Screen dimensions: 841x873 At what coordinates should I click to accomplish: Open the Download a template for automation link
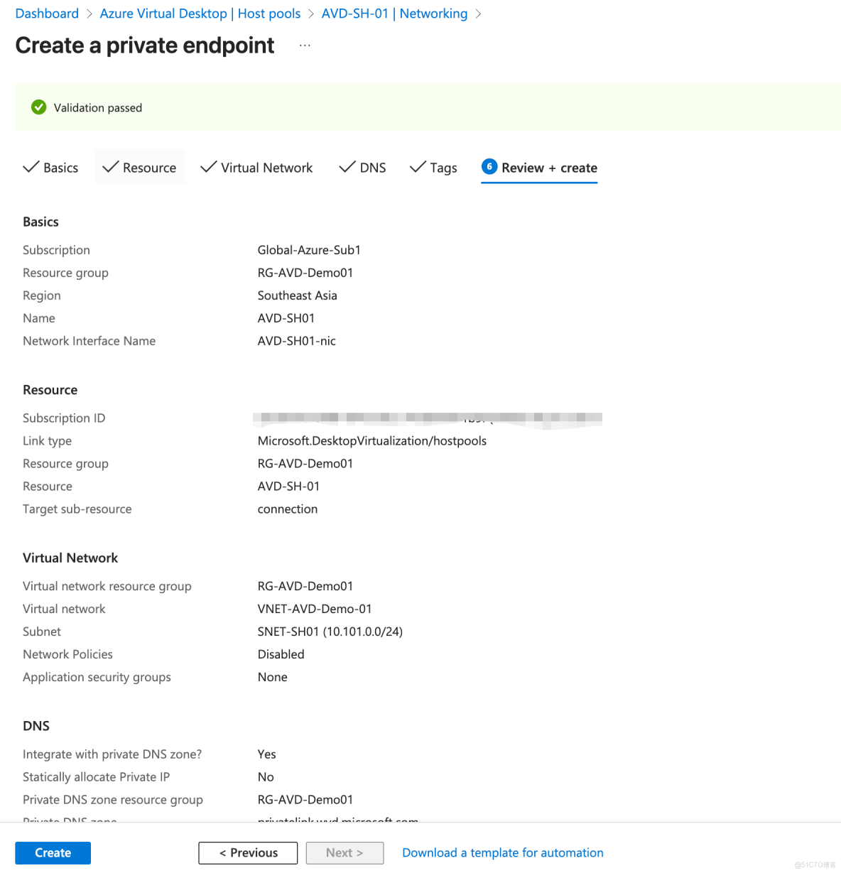pyautogui.click(x=502, y=852)
